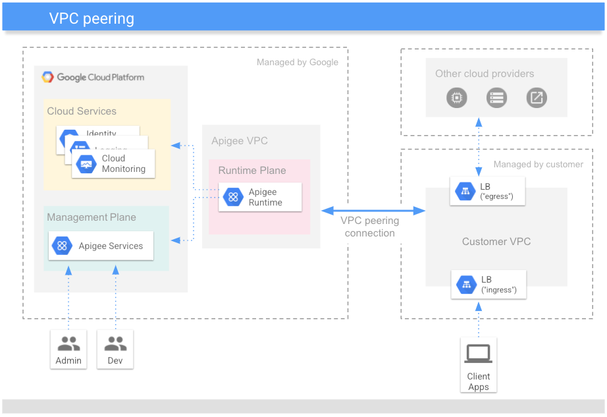The image size is (607, 417).
Task: Click the Google Cloud Platform logo
Action: [93, 76]
